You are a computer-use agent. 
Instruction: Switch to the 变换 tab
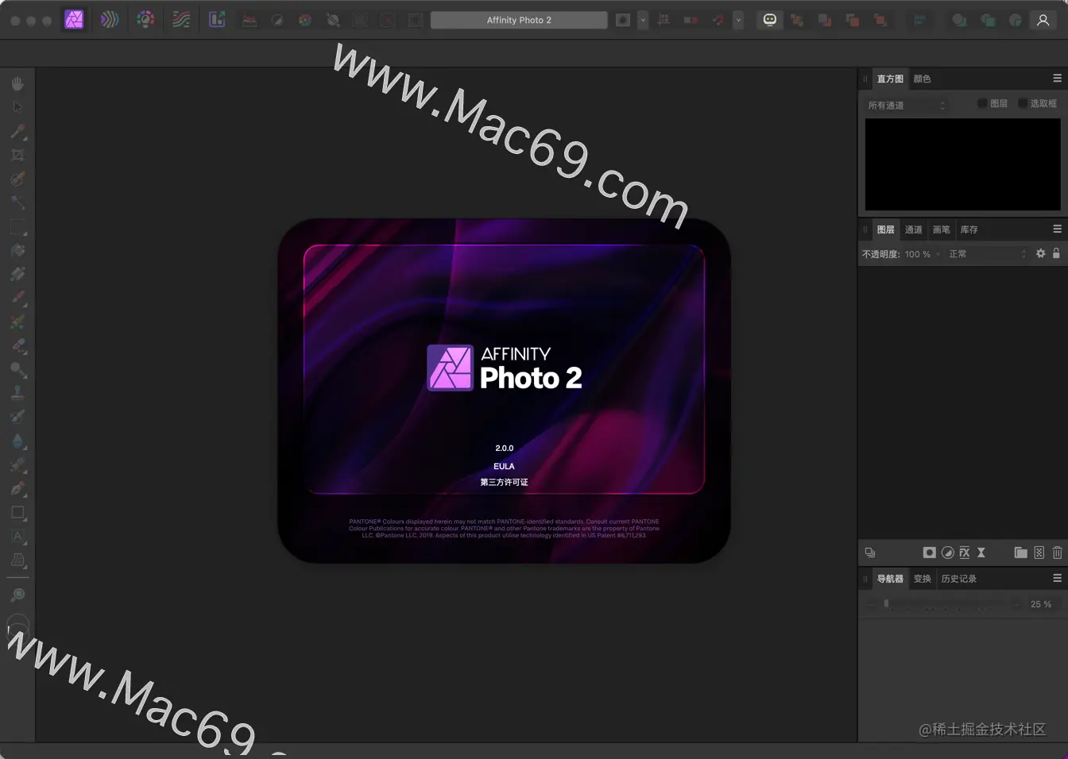922,579
